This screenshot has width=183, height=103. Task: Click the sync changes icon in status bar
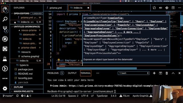pyautogui.click(x=17, y=96)
